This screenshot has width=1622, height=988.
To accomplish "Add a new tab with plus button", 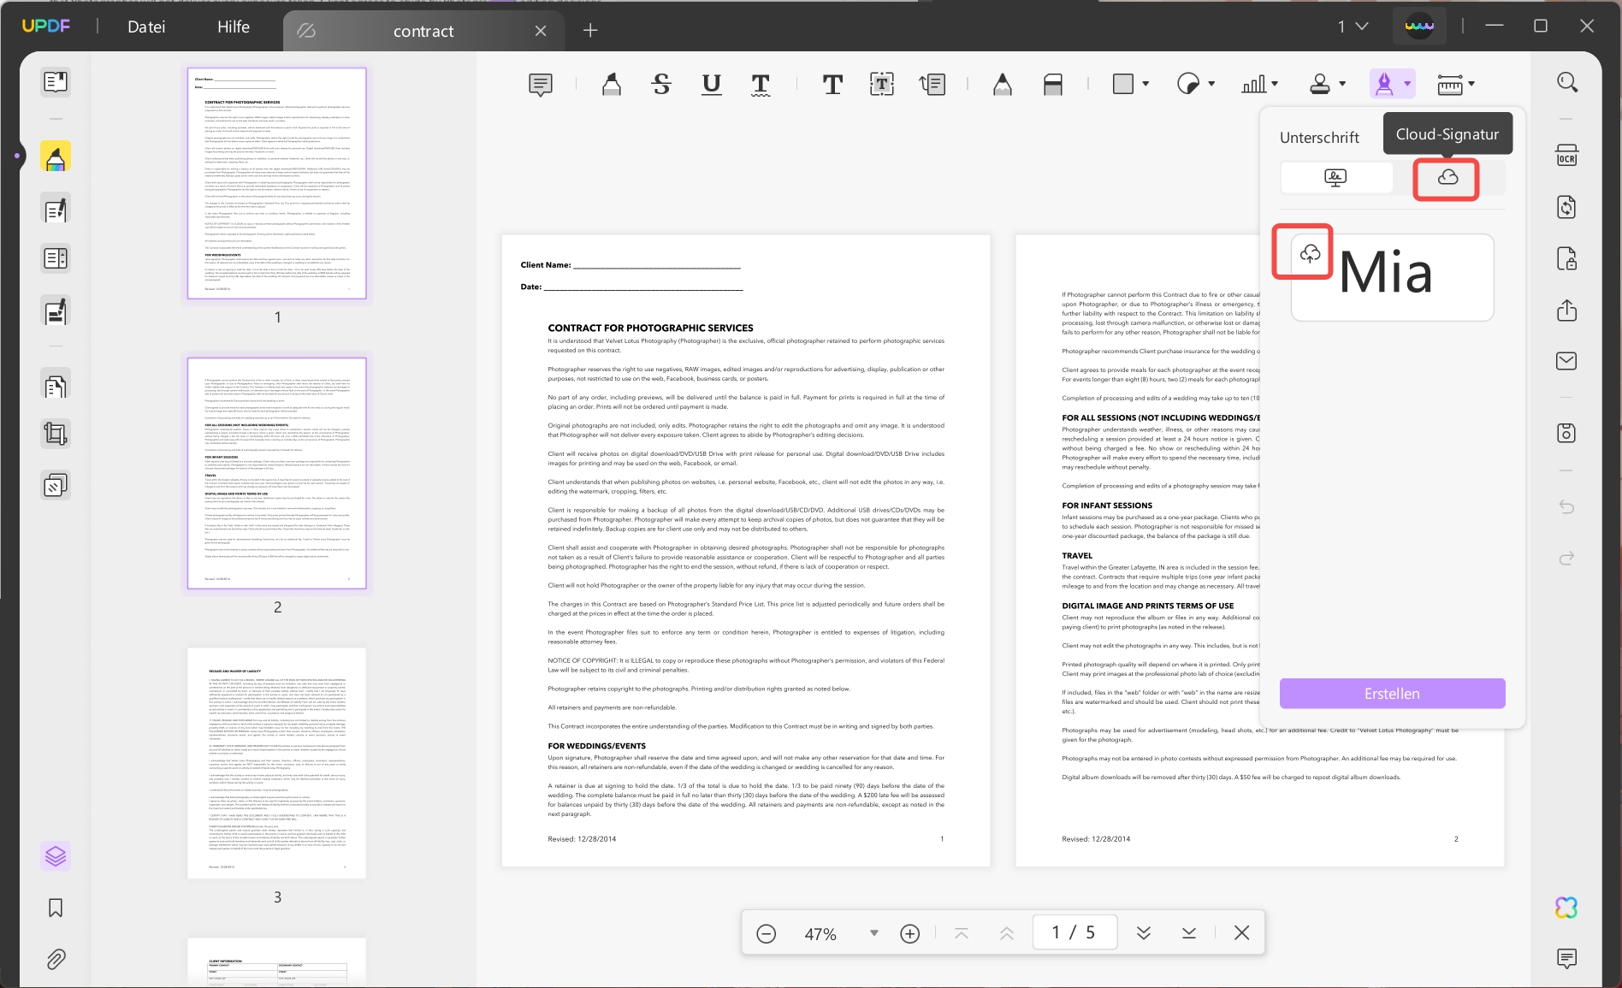I will (x=590, y=31).
